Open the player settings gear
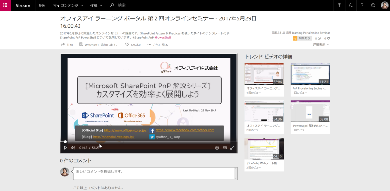Viewport: 390px width, 191px height. point(217,148)
